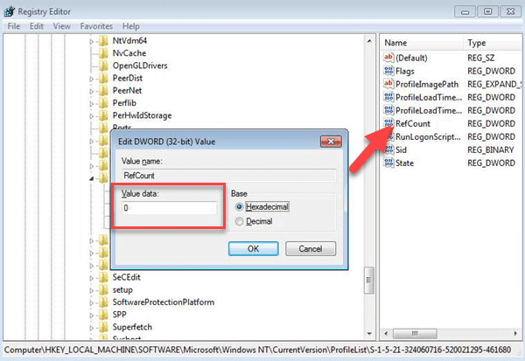Screen dimensions: 525x361
Task: Select the SoftwareProtectionPlatform folder icon
Action: 103,302
